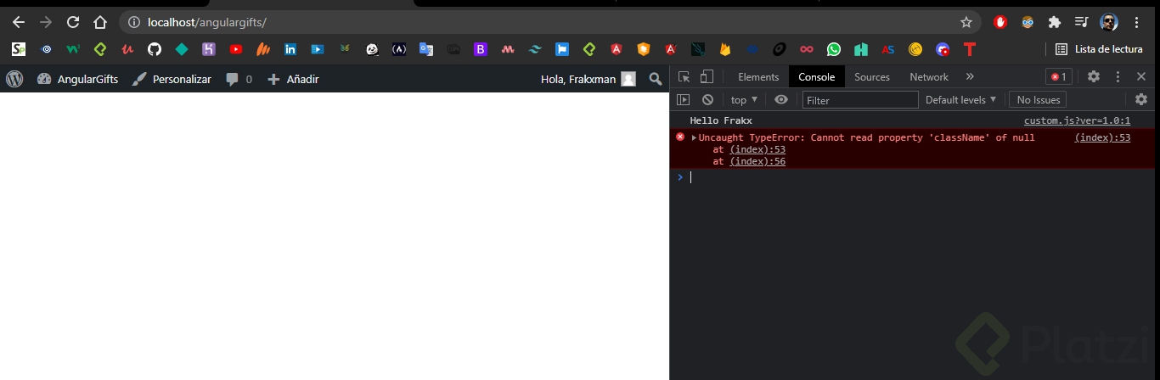1160x380 pixels.
Task: Open the Heroku bookmark icon
Action: [209, 49]
